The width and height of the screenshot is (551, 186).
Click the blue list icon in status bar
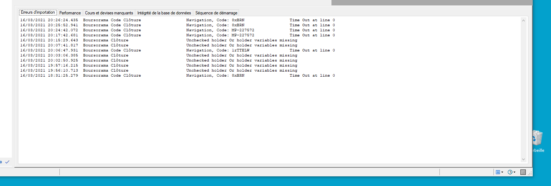[x=498, y=172]
